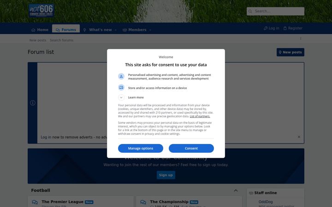Click the Championship forum chat icon
This screenshot has width=332, height=207.
(143, 202)
